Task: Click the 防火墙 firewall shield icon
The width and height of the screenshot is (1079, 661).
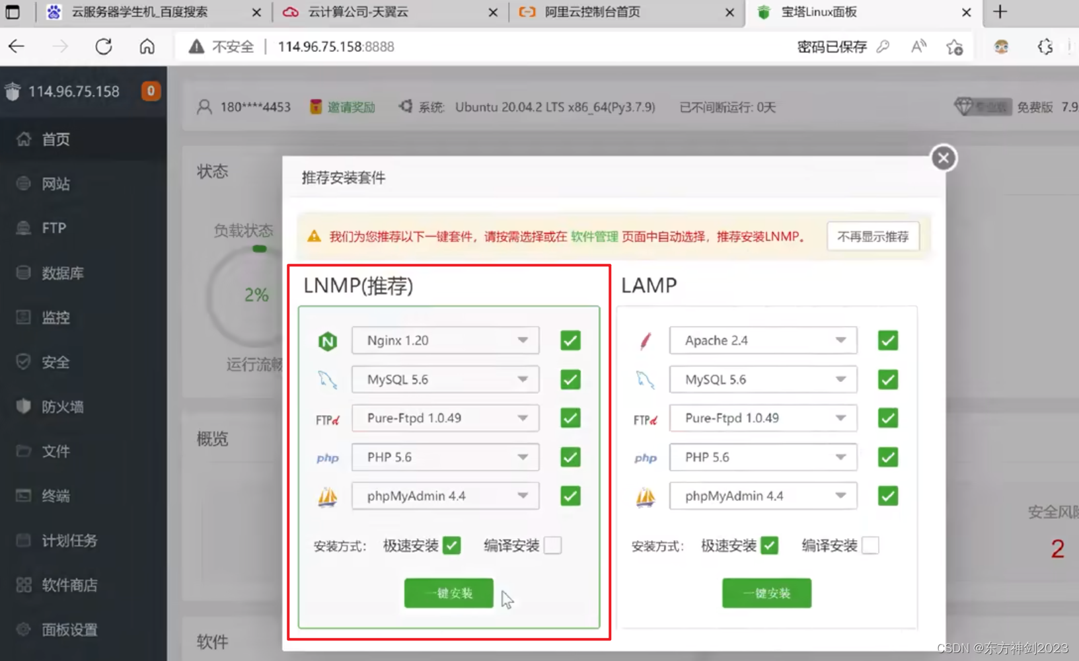Action: (x=24, y=407)
